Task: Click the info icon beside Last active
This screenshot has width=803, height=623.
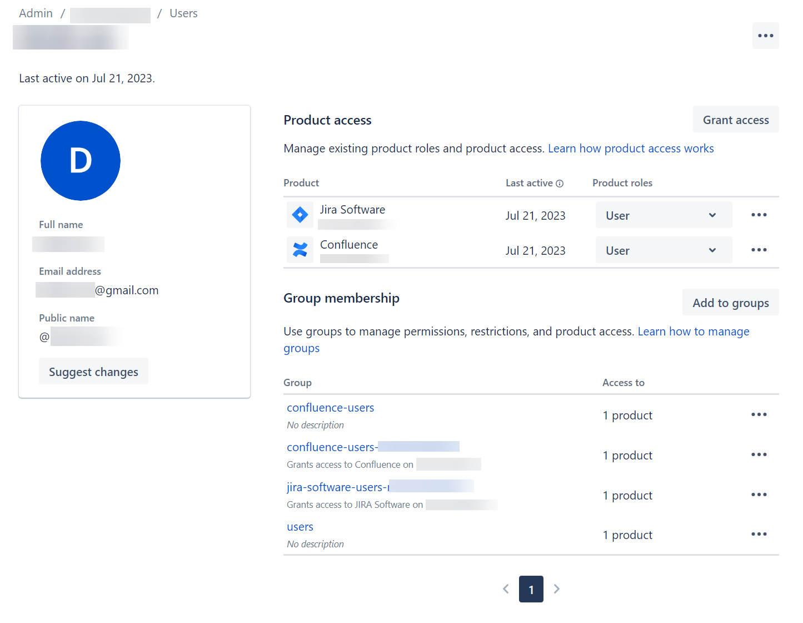Action: click(560, 183)
